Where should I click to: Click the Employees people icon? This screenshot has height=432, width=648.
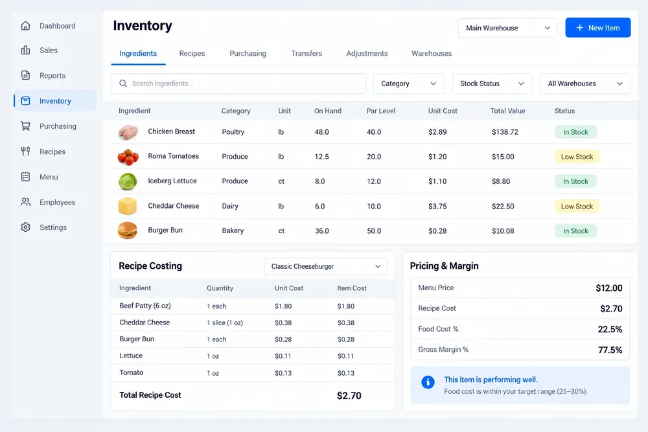coord(26,202)
